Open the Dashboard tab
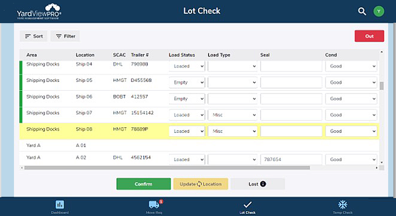This screenshot has width=396, height=216. pos(60,206)
